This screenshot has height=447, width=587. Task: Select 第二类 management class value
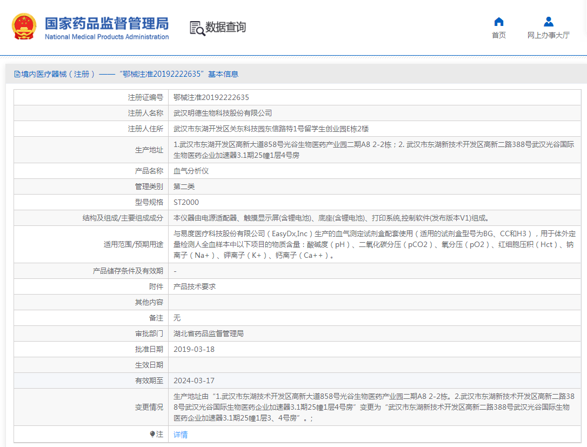point(184,186)
